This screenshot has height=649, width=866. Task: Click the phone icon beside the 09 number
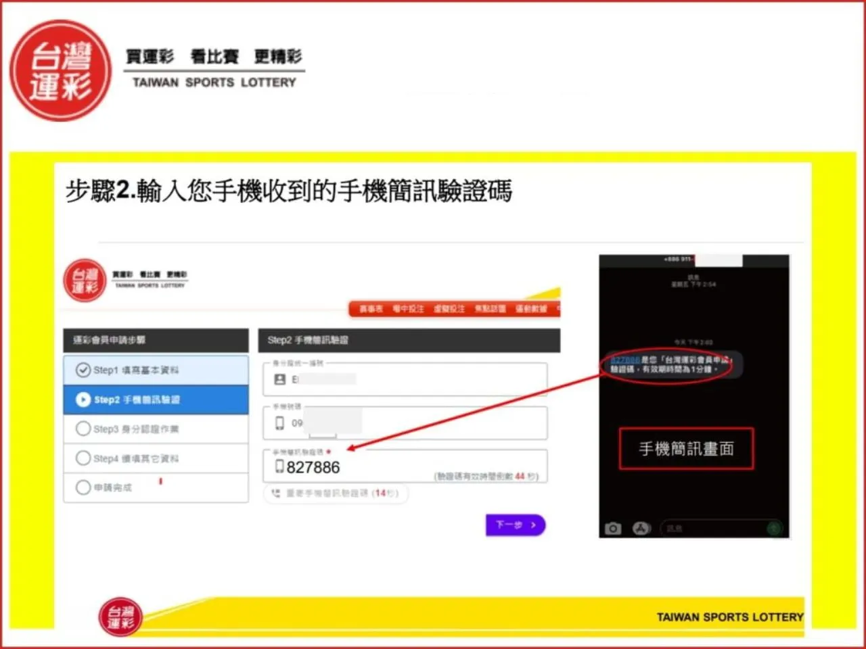279,423
